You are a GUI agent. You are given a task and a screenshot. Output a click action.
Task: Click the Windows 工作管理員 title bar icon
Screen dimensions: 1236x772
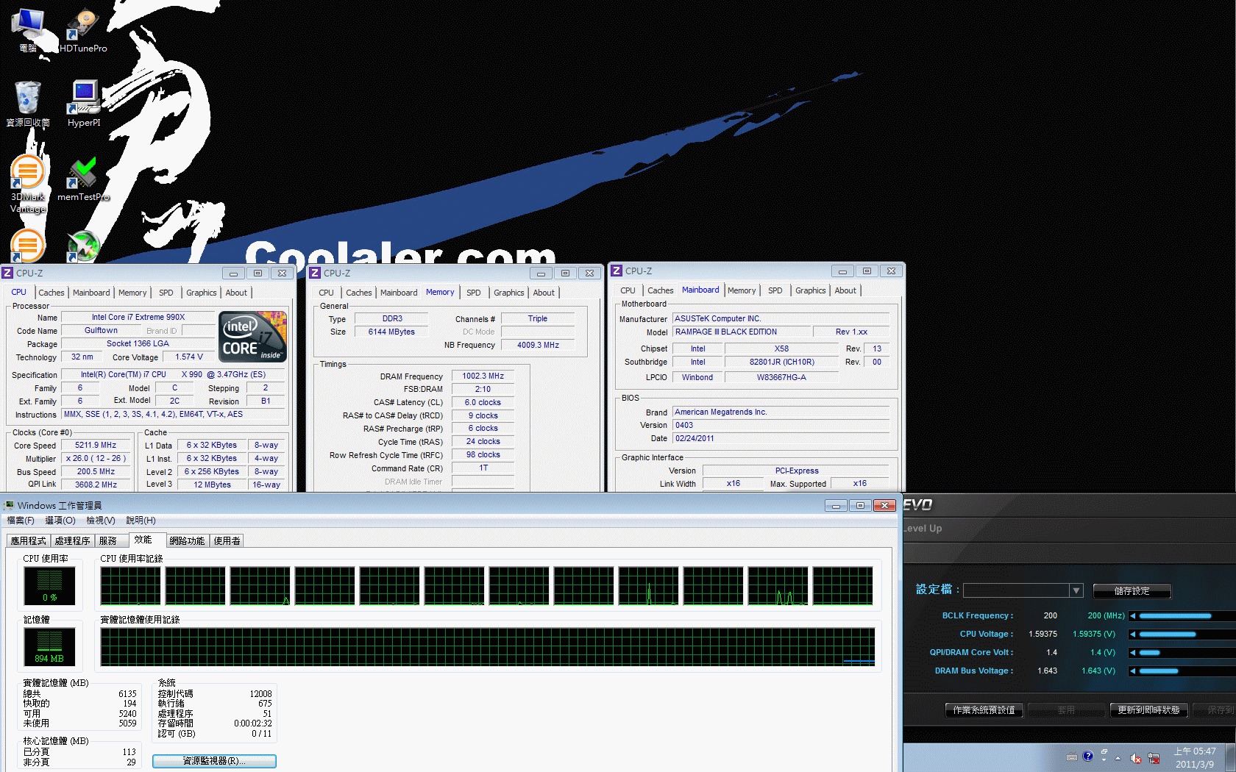click(x=9, y=505)
